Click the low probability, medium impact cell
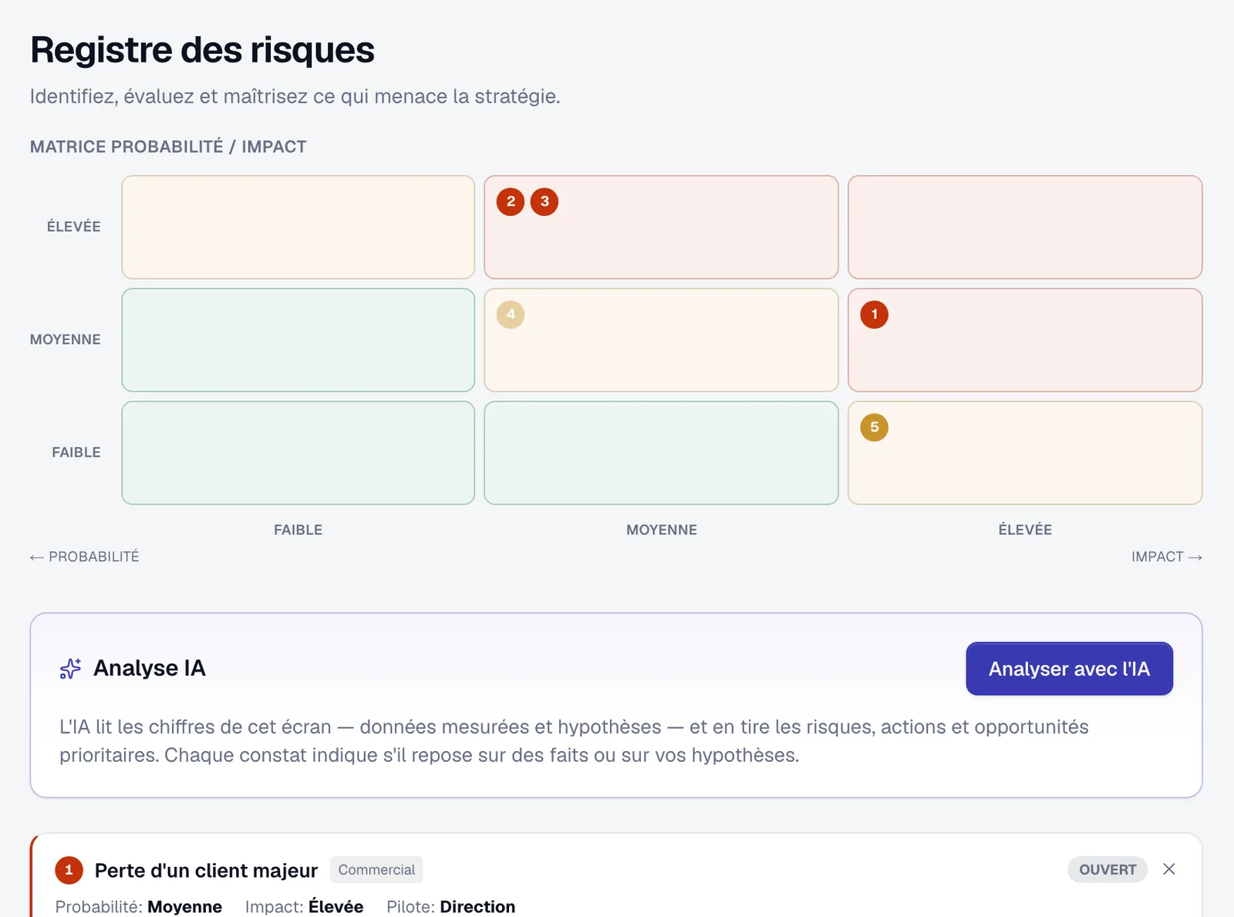This screenshot has width=1234, height=917. click(x=661, y=453)
